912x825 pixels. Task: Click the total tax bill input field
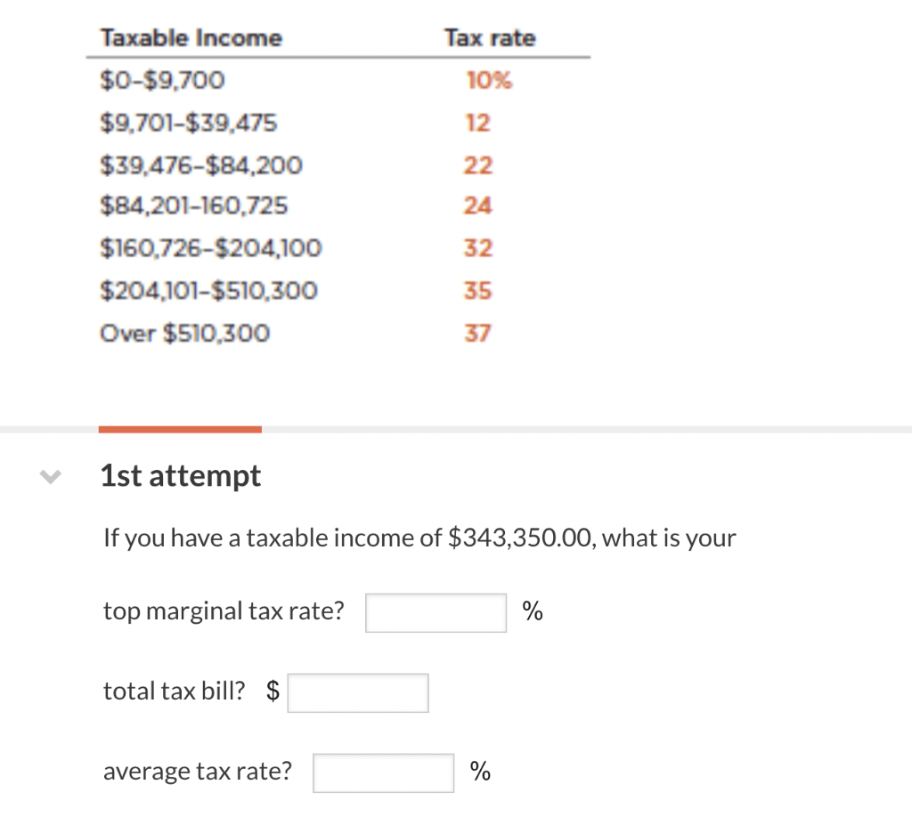coord(357,692)
